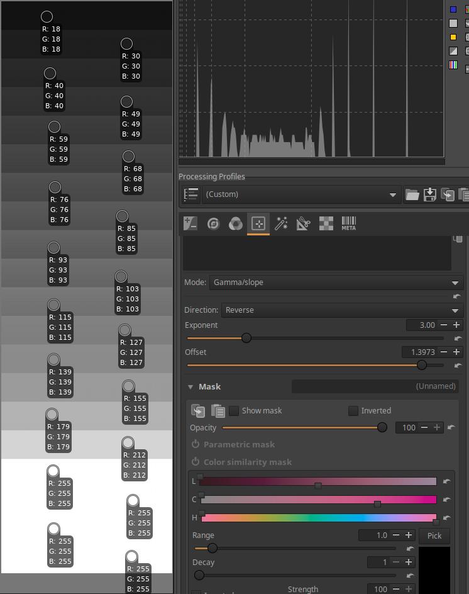Click the load processing profile folder icon
Screen dimensions: 469x594
click(x=412, y=194)
